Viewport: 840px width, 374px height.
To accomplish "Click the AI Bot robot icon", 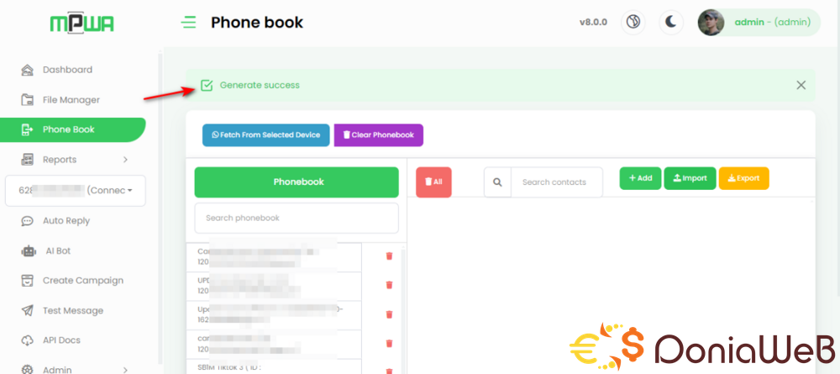I will coord(28,250).
